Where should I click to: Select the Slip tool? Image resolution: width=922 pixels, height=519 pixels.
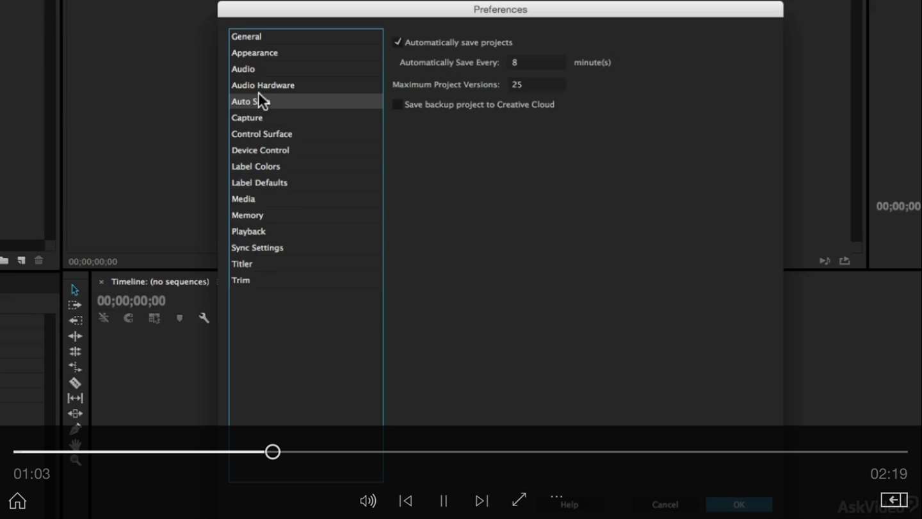(x=75, y=398)
